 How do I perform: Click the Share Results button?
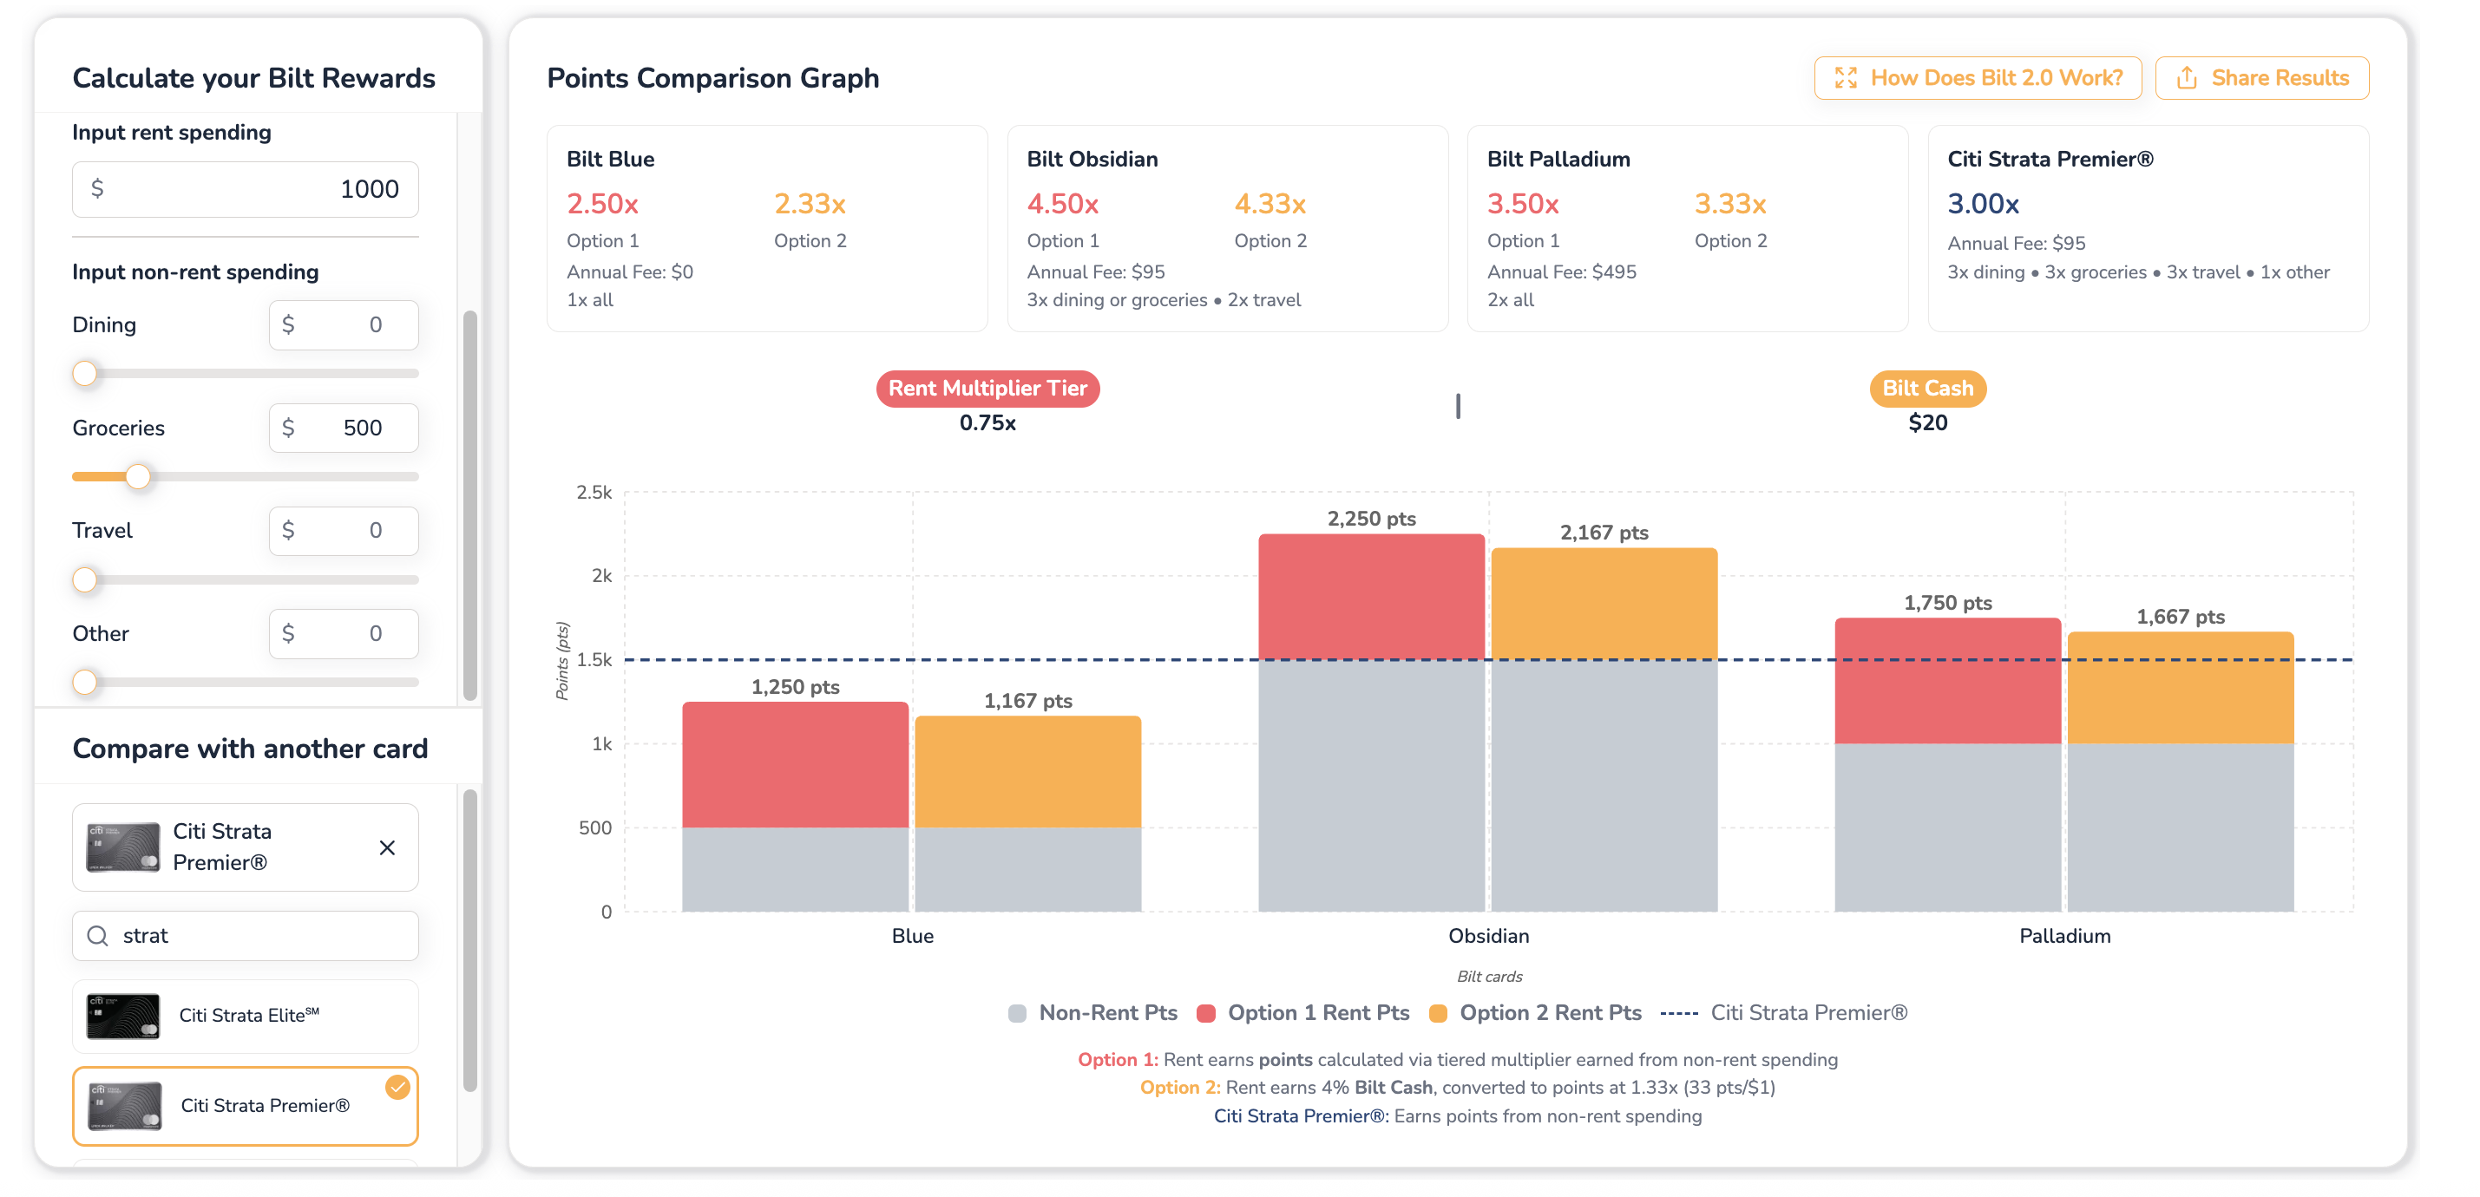point(2261,78)
